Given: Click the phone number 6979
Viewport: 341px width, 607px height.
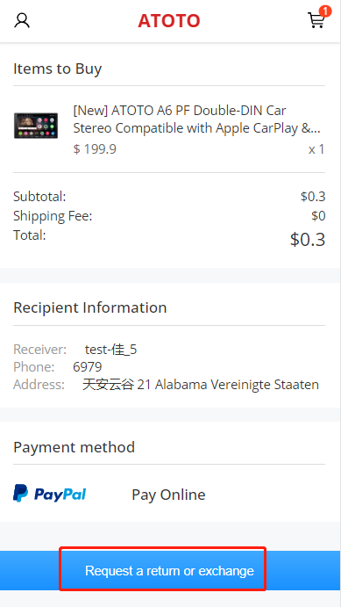Looking at the screenshot, I should 88,367.
